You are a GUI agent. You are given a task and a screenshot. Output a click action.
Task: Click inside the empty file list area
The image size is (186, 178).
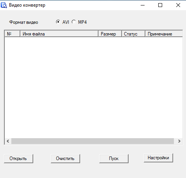93,87
